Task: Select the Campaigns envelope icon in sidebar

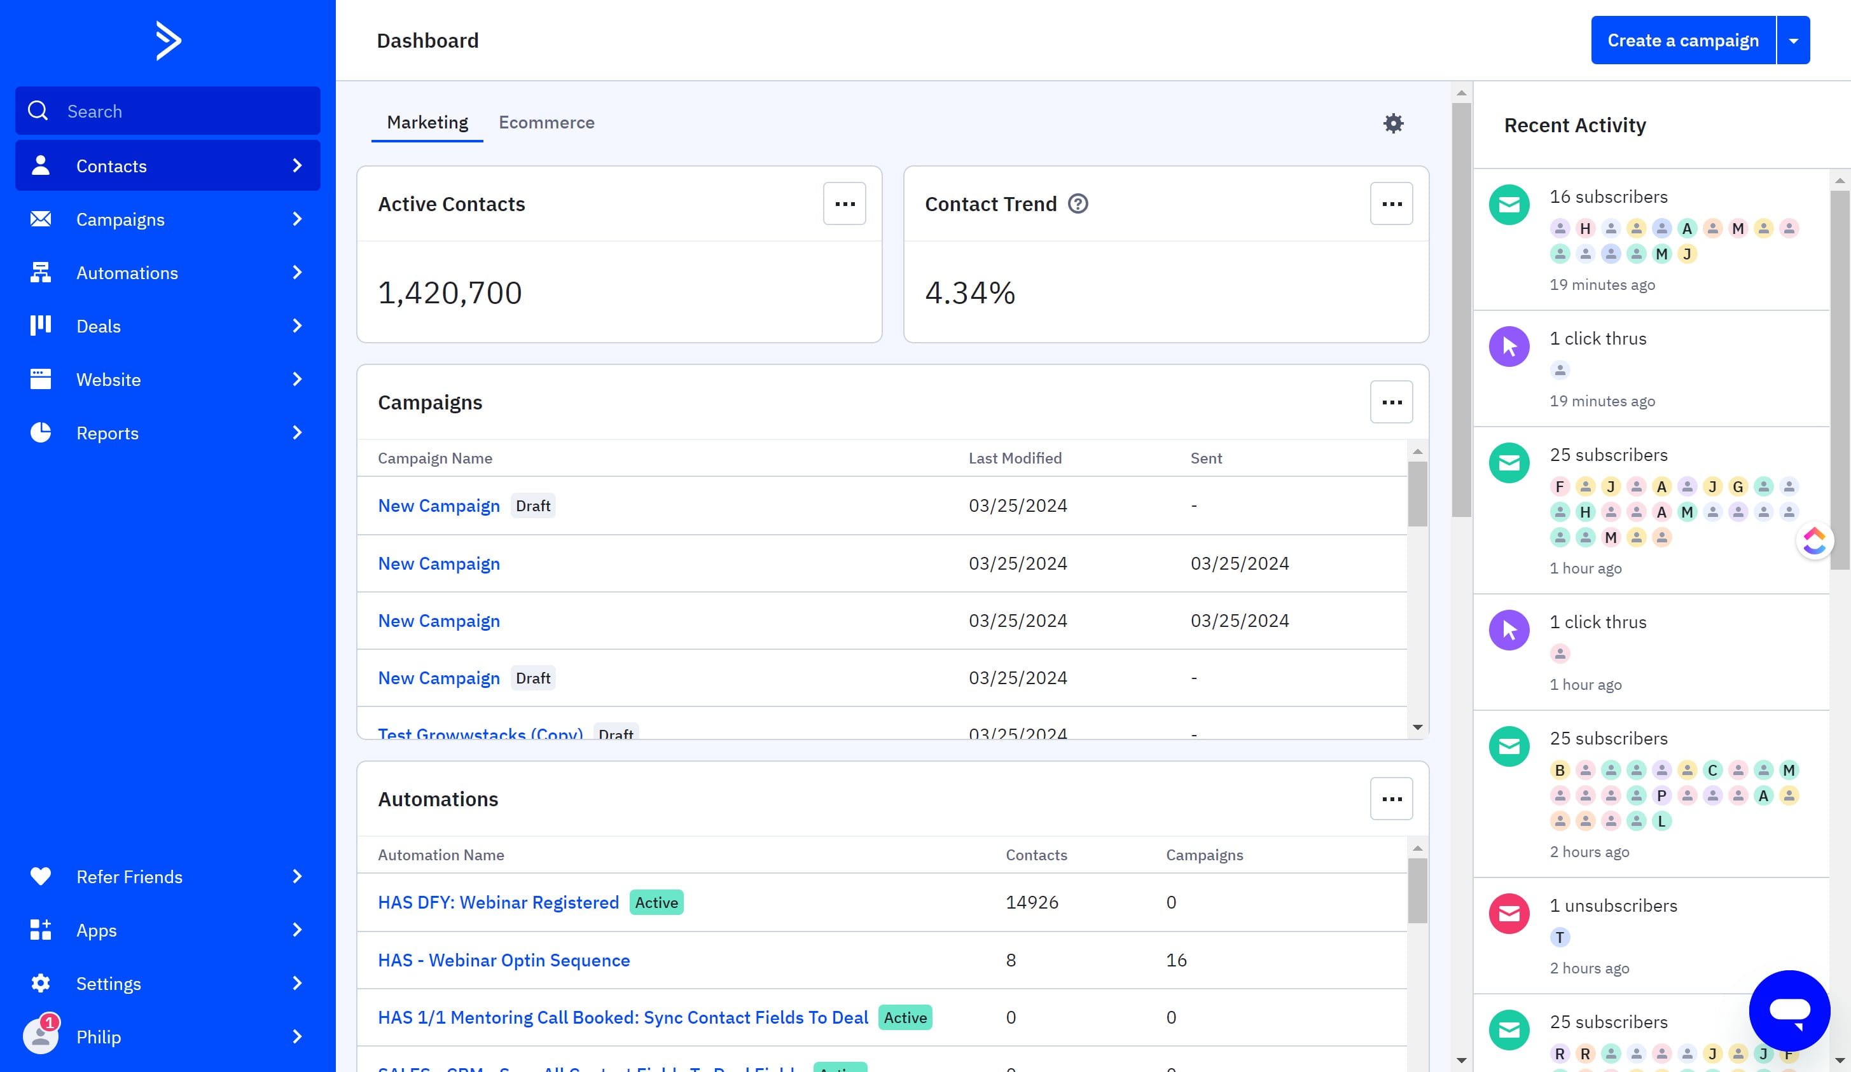Action: (x=41, y=219)
